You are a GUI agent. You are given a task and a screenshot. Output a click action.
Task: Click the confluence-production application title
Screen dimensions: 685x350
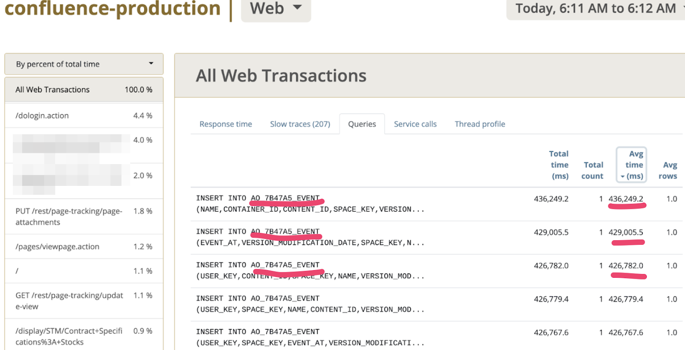(x=113, y=9)
